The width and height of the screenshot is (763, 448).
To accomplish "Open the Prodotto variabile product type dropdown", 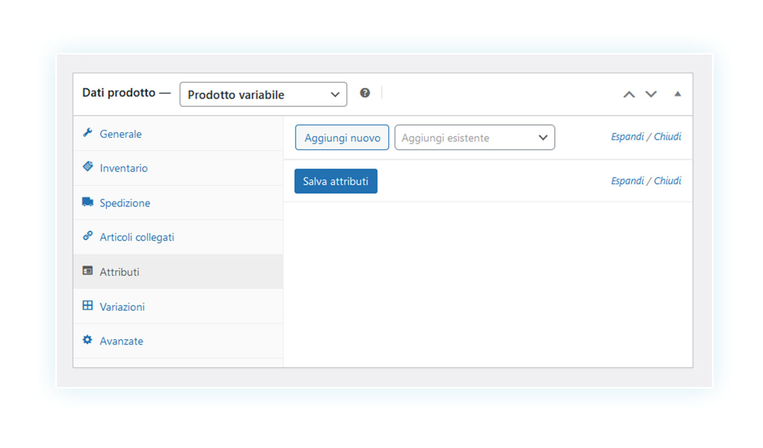I will point(263,95).
